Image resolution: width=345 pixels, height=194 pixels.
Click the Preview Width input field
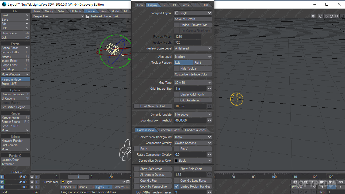(187, 37)
